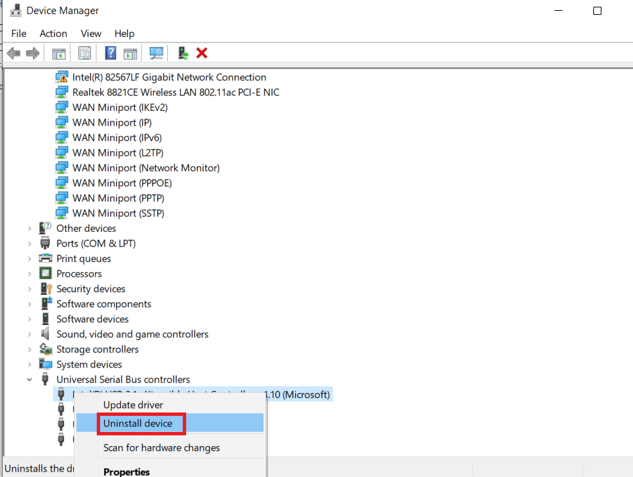Click Scan for hardware changes monitor icon
The width and height of the screenshot is (633, 477).
point(157,53)
